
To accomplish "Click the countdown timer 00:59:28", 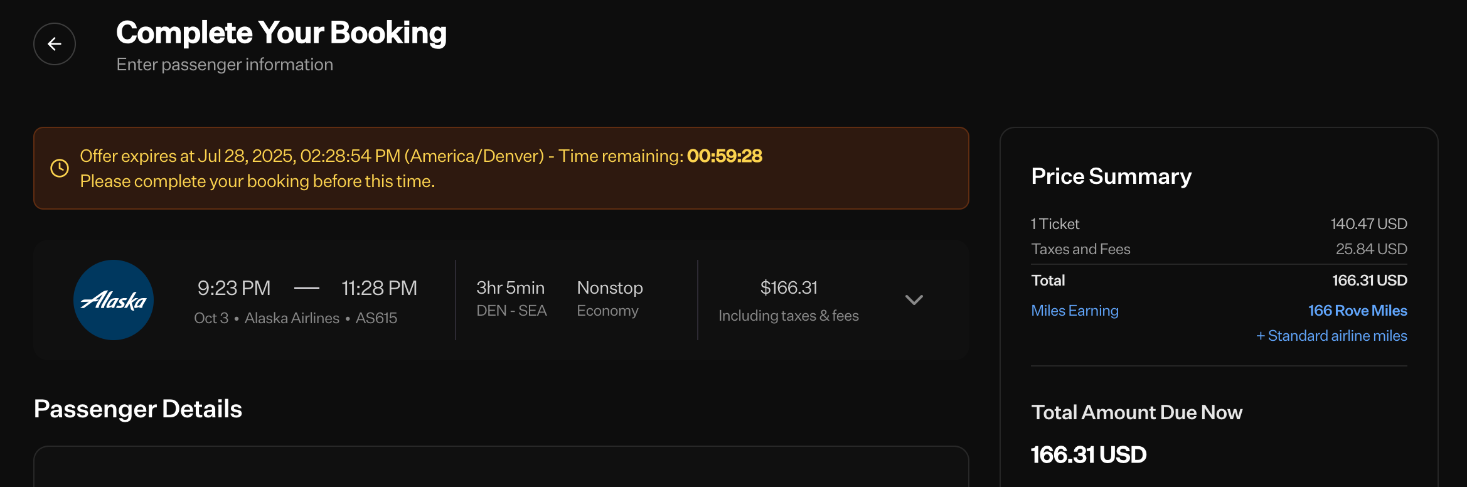I will pyautogui.click(x=725, y=156).
